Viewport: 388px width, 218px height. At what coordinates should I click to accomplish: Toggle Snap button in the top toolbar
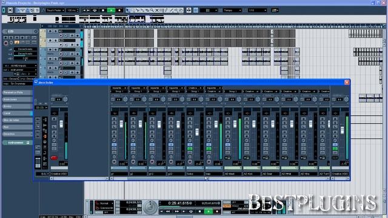196,10
